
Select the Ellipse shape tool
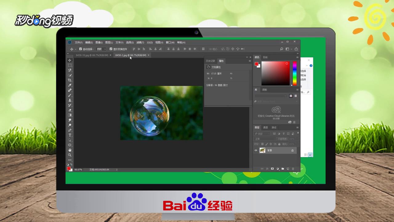pos(70,145)
